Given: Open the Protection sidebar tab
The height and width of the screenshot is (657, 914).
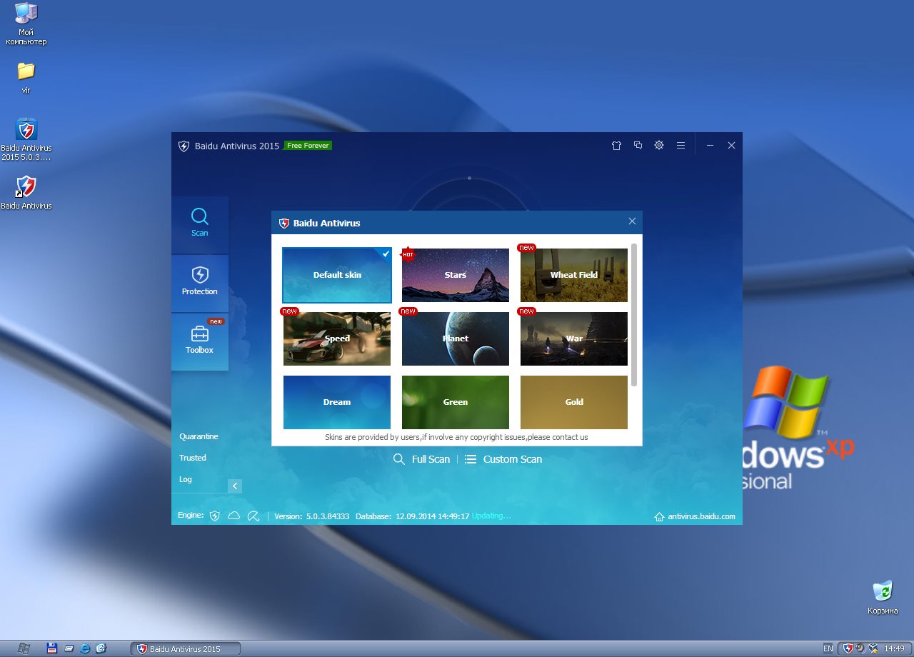Looking at the screenshot, I should [x=200, y=284].
